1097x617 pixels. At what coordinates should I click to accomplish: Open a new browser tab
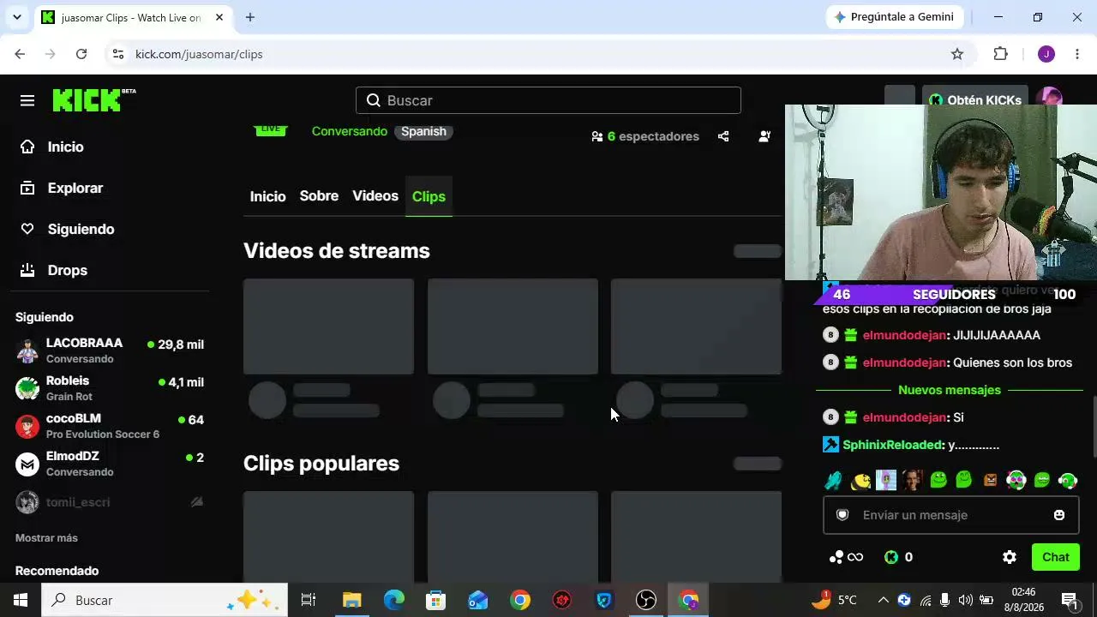pos(249,17)
